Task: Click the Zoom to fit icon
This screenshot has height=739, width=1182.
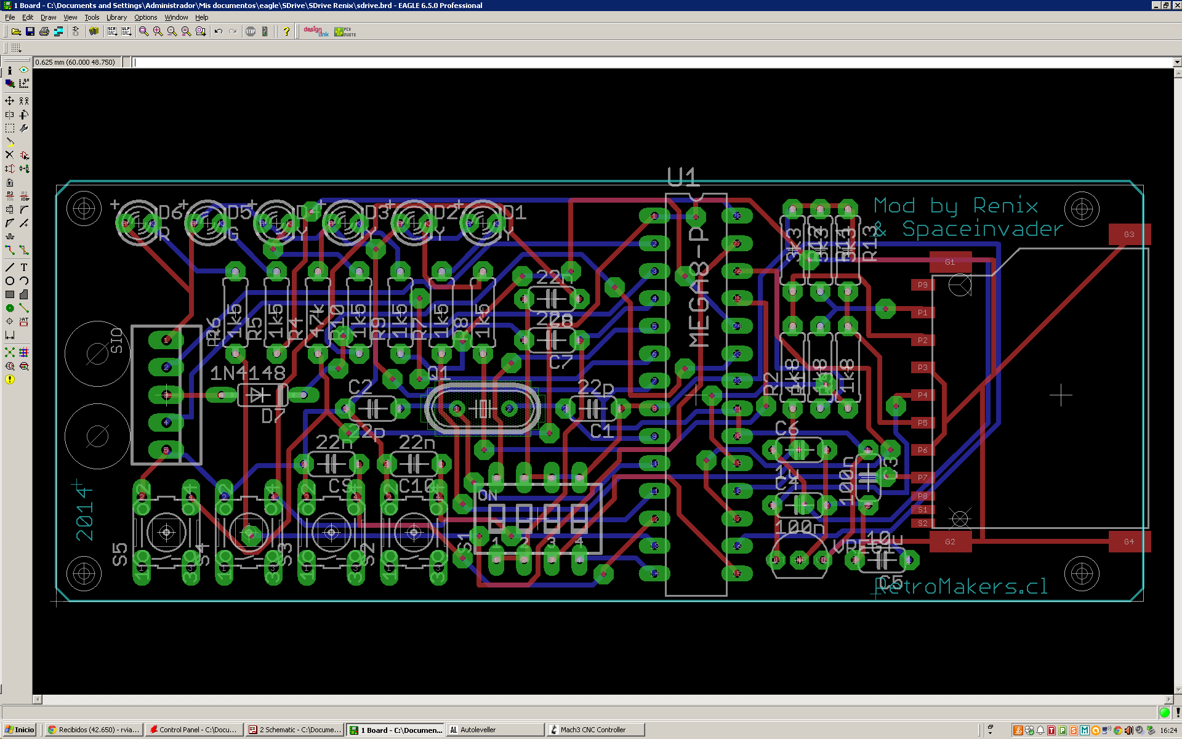Action: tap(143, 31)
